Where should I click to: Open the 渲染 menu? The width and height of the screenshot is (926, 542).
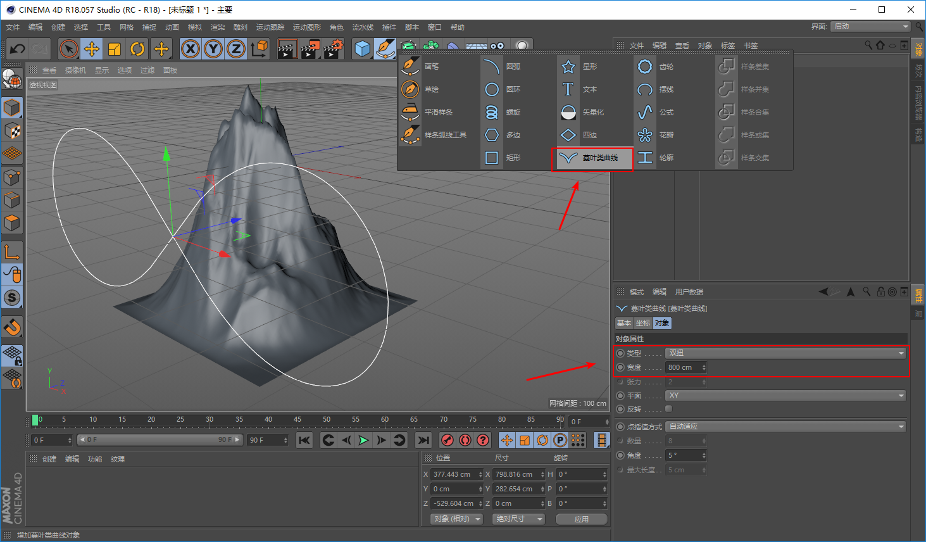click(218, 27)
